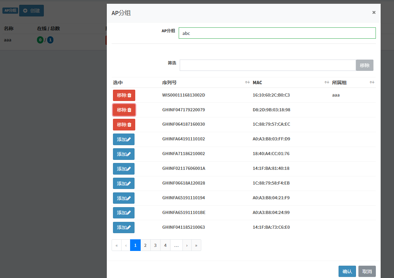The width and height of the screenshot is (394, 278).
Task: Confirm the AP group settings
Action: (347, 271)
